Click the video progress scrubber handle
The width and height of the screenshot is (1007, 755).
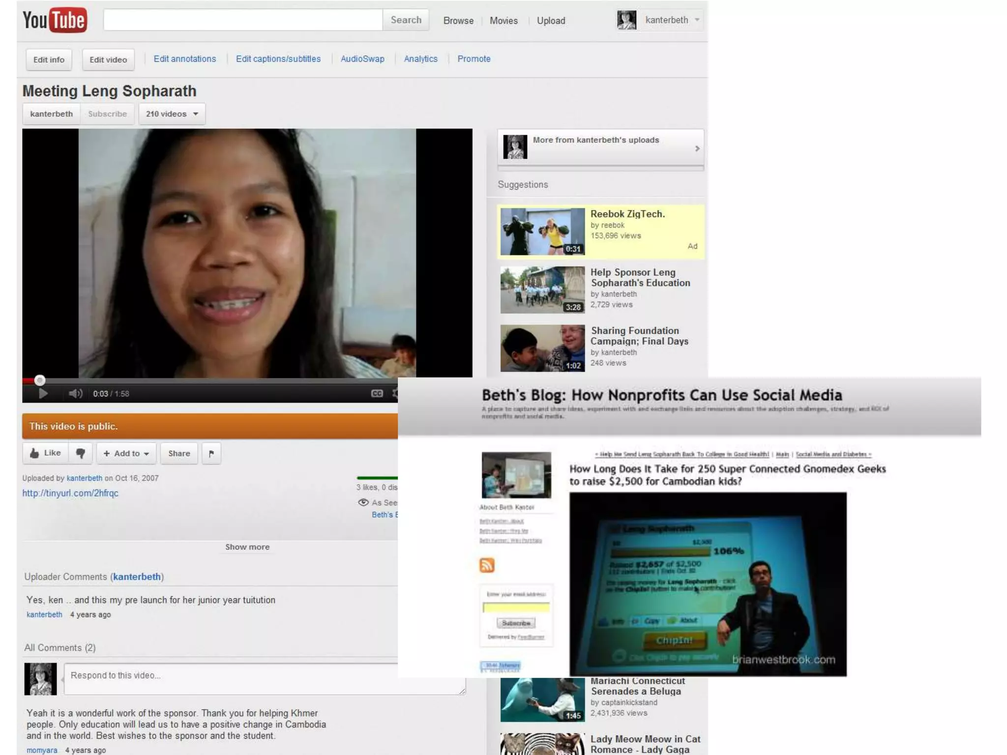[x=40, y=380]
